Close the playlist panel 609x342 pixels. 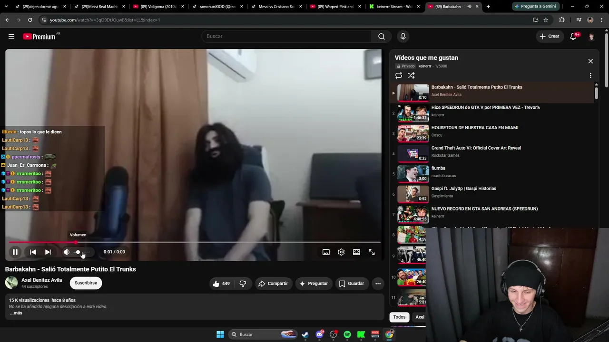pos(590,61)
